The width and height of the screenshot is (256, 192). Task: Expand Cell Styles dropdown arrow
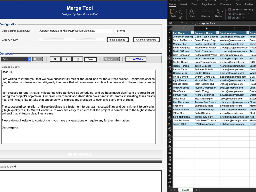coord(243,18)
